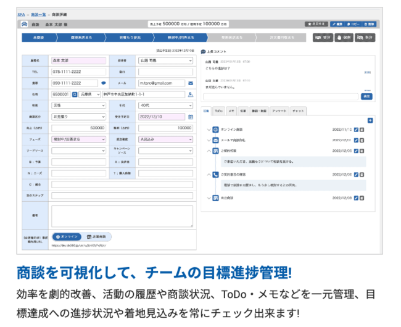Click the blue plus icon to add activity
The height and width of the screenshot is (327, 401).
point(370,121)
